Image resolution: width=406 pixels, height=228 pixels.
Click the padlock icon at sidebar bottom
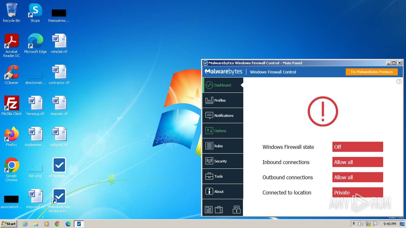(x=236, y=209)
